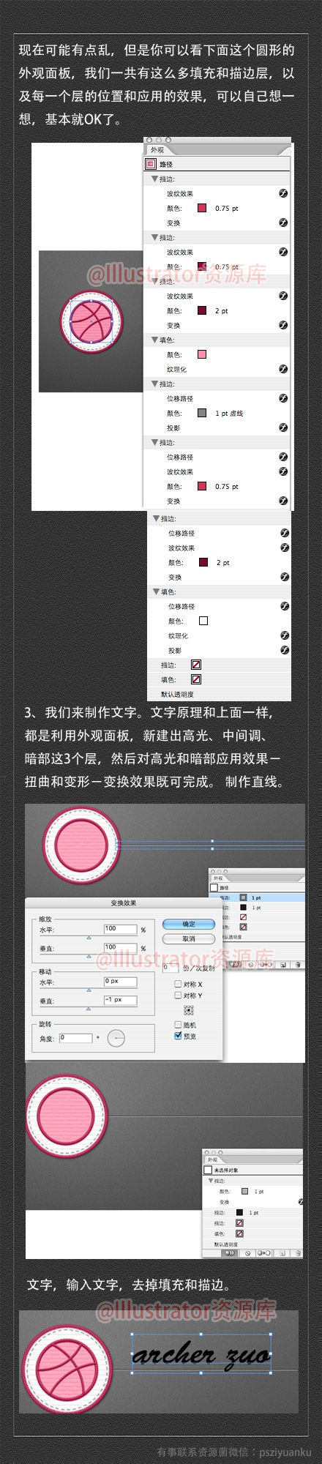The image size is (322, 1464).
Task: Click the 路径 thumbnail icon in Appearance panel
Action: pyautogui.click(x=151, y=164)
